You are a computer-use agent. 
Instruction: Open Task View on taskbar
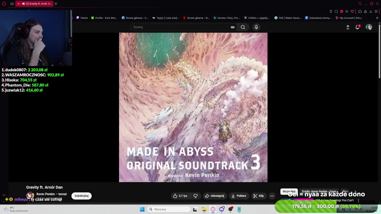point(195,209)
